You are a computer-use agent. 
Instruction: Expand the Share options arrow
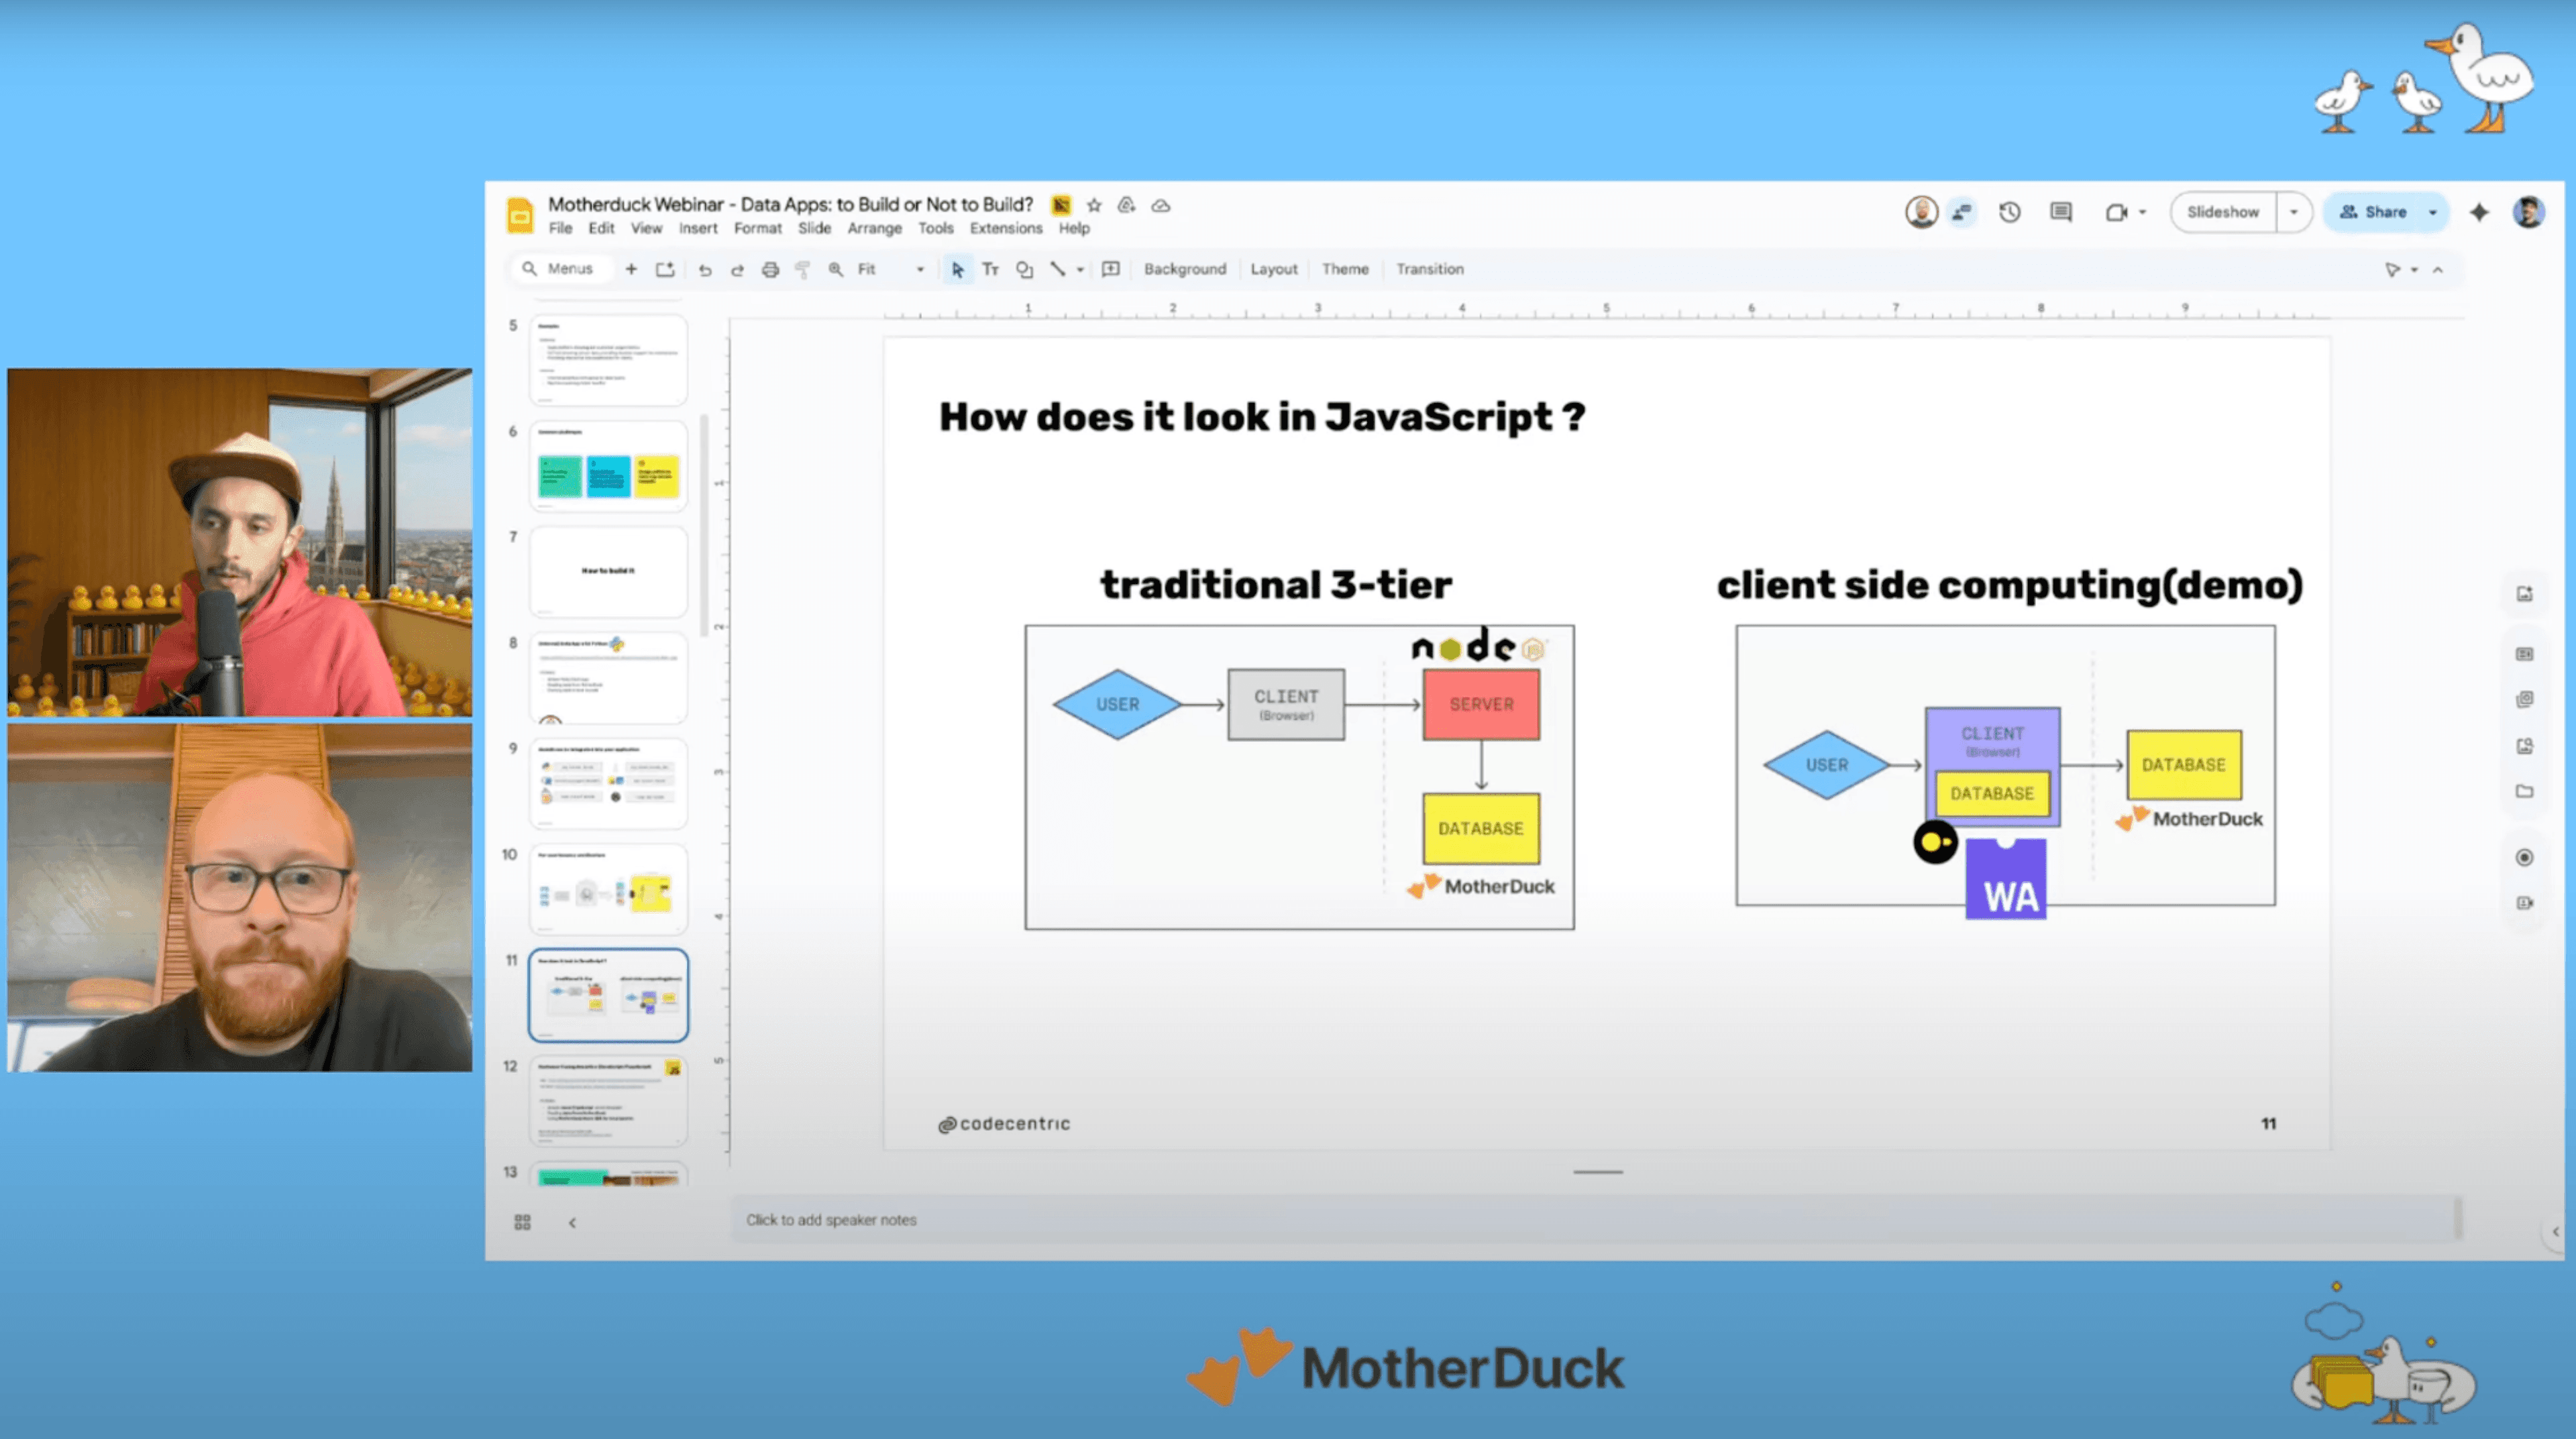pos(2433,213)
